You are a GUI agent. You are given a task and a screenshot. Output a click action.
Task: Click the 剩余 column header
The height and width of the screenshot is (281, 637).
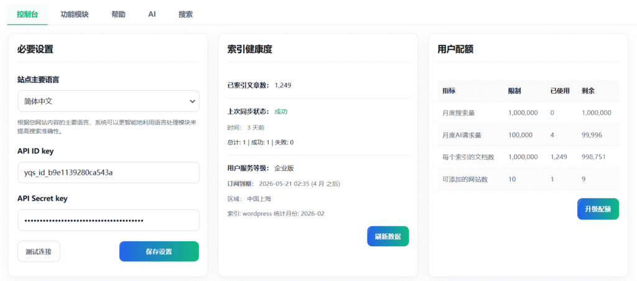[x=588, y=91]
